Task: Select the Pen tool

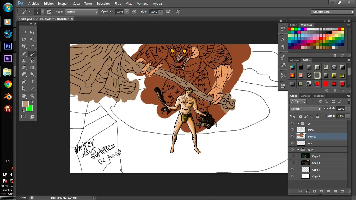Action: click(24, 82)
